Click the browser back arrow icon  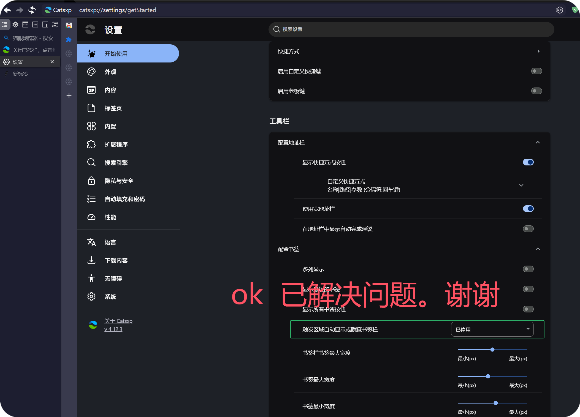tap(7, 10)
